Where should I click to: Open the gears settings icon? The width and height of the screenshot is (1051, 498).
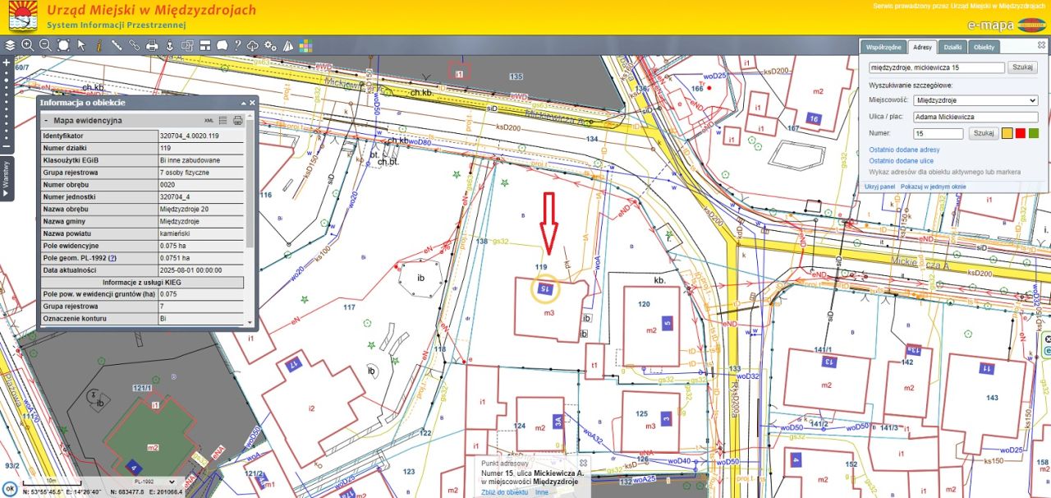[x=270, y=45]
